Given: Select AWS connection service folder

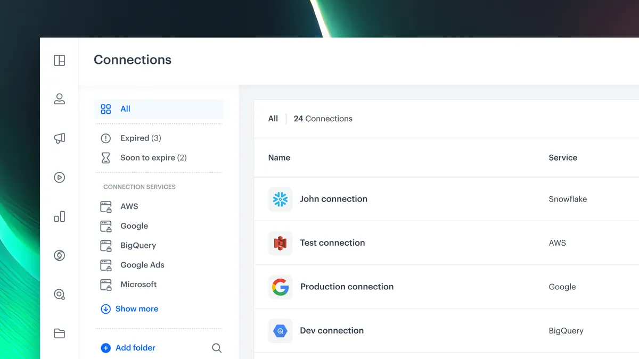Looking at the screenshot, I should [x=129, y=206].
